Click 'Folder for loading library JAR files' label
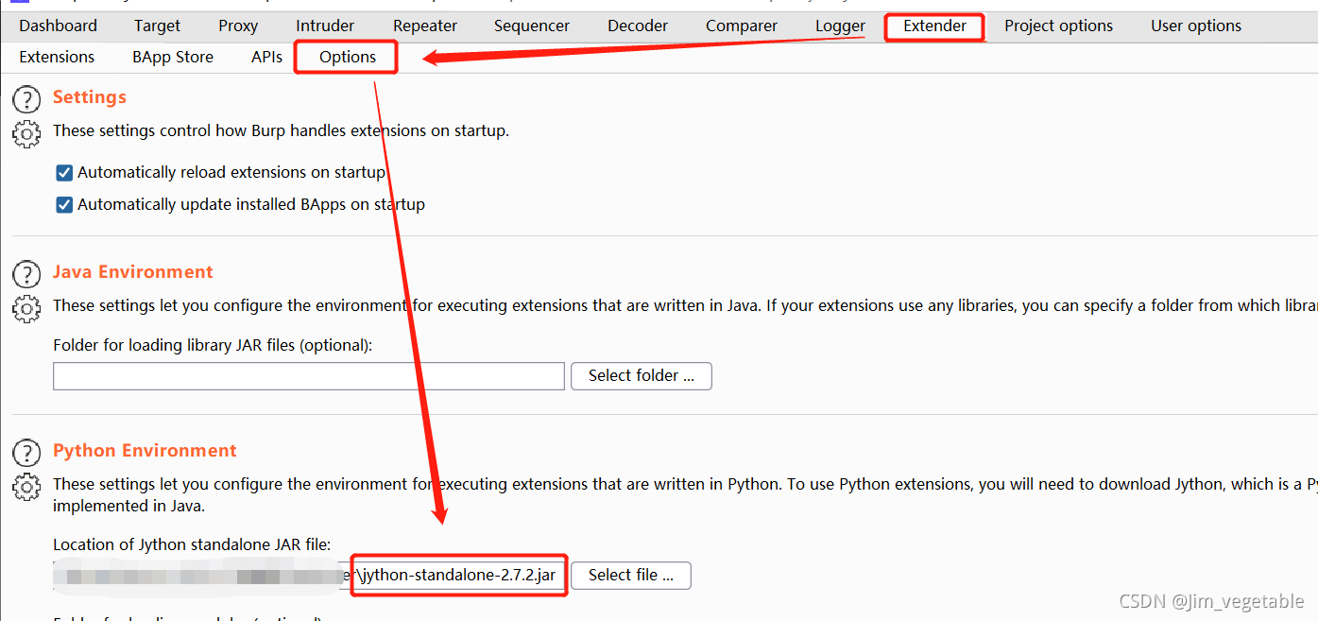1318x621 pixels. coord(213,345)
